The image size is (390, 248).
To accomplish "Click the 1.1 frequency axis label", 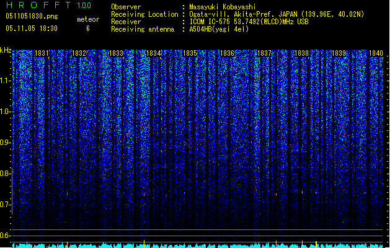I will point(6,81).
